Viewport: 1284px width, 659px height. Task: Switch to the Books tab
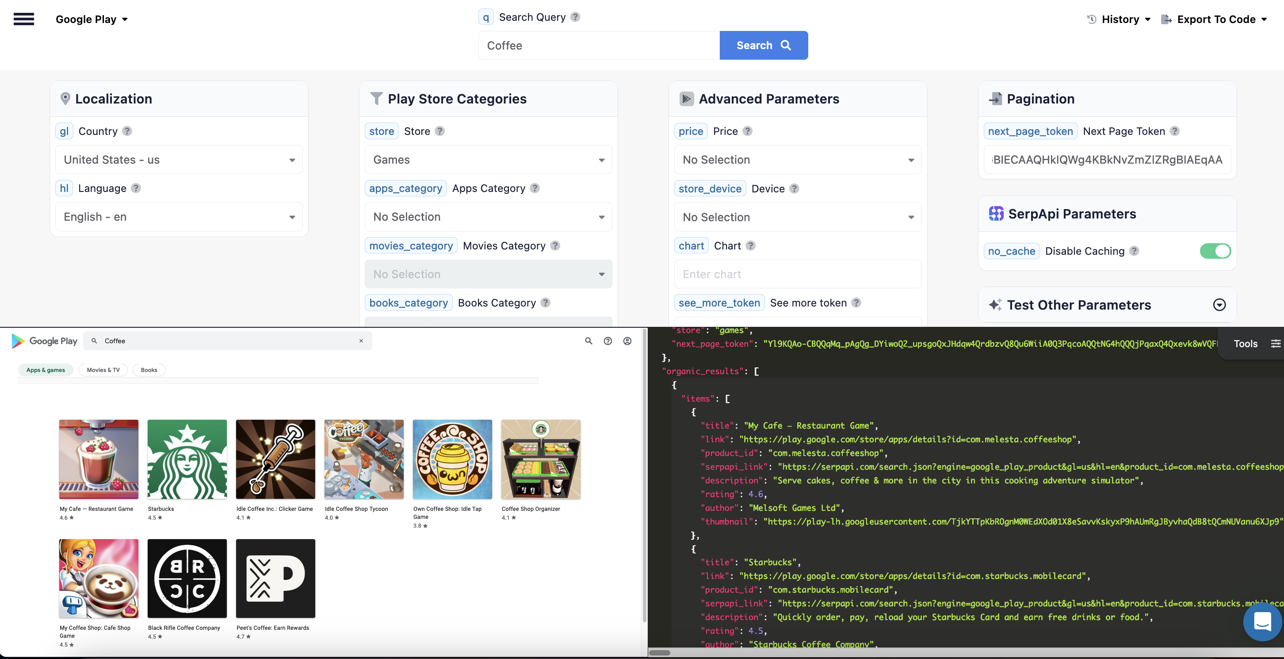pyautogui.click(x=148, y=370)
